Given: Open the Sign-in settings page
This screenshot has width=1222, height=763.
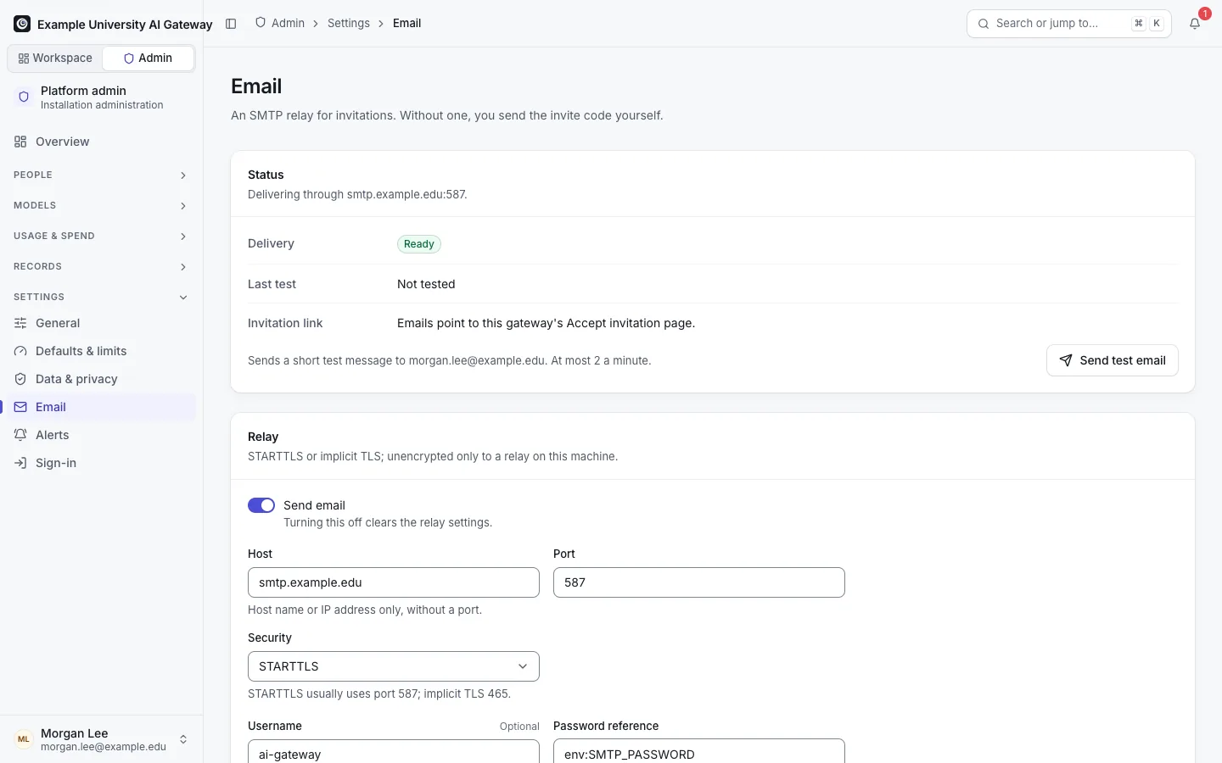Looking at the screenshot, I should pyautogui.click(x=101, y=463).
